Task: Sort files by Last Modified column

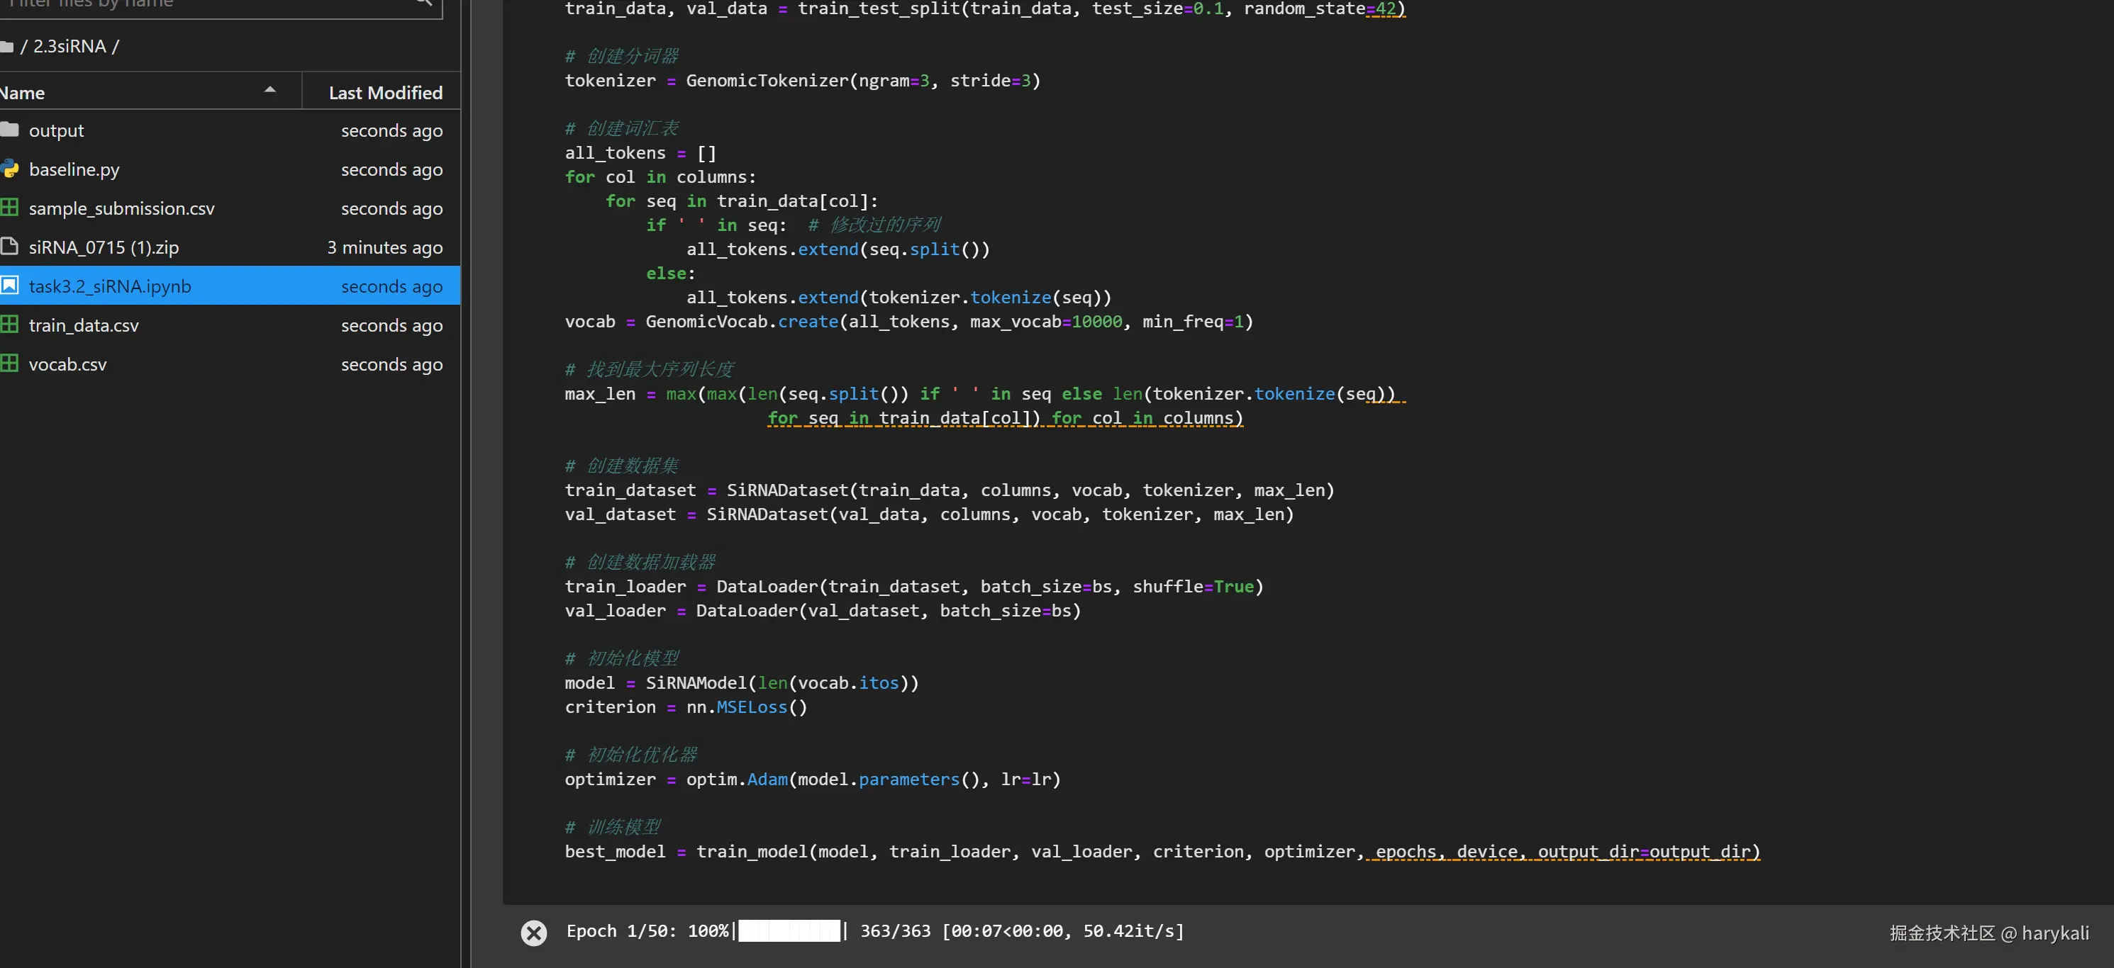Action: [384, 93]
